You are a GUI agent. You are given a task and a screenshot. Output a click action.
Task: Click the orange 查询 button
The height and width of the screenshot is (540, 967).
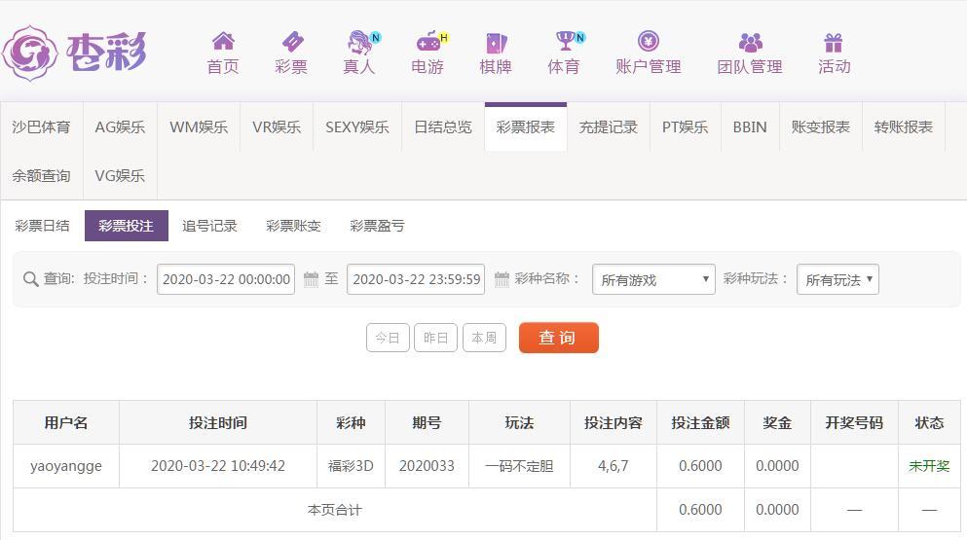click(x=558, y=338)
